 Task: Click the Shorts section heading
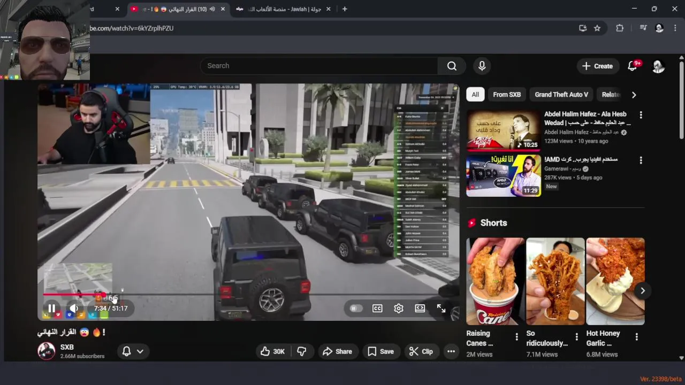click(x=493, y=223)
